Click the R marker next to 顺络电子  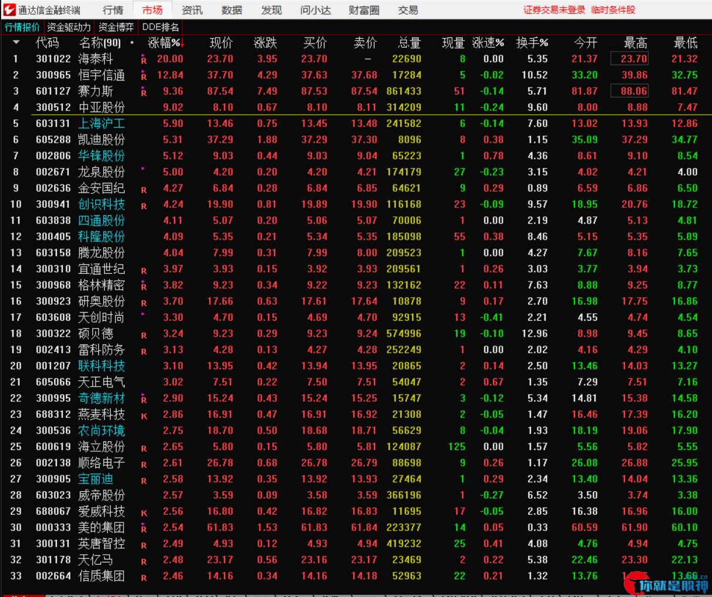[x=144, y=464]
